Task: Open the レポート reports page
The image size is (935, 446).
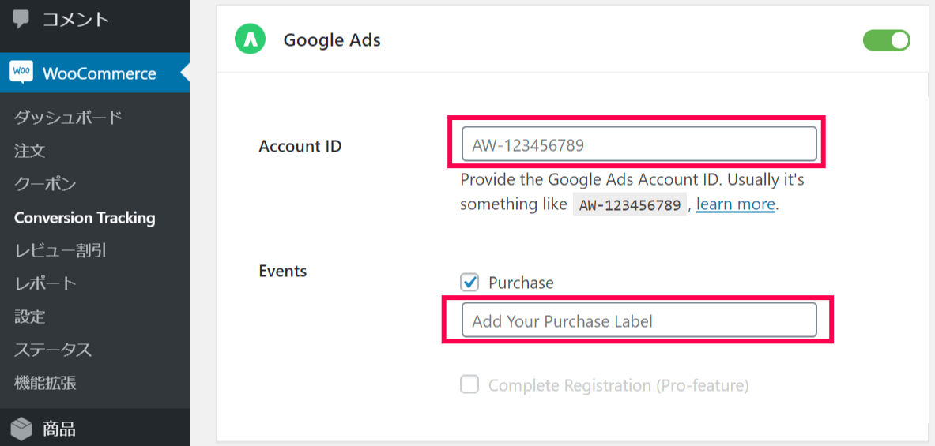Action: (45, 283)
